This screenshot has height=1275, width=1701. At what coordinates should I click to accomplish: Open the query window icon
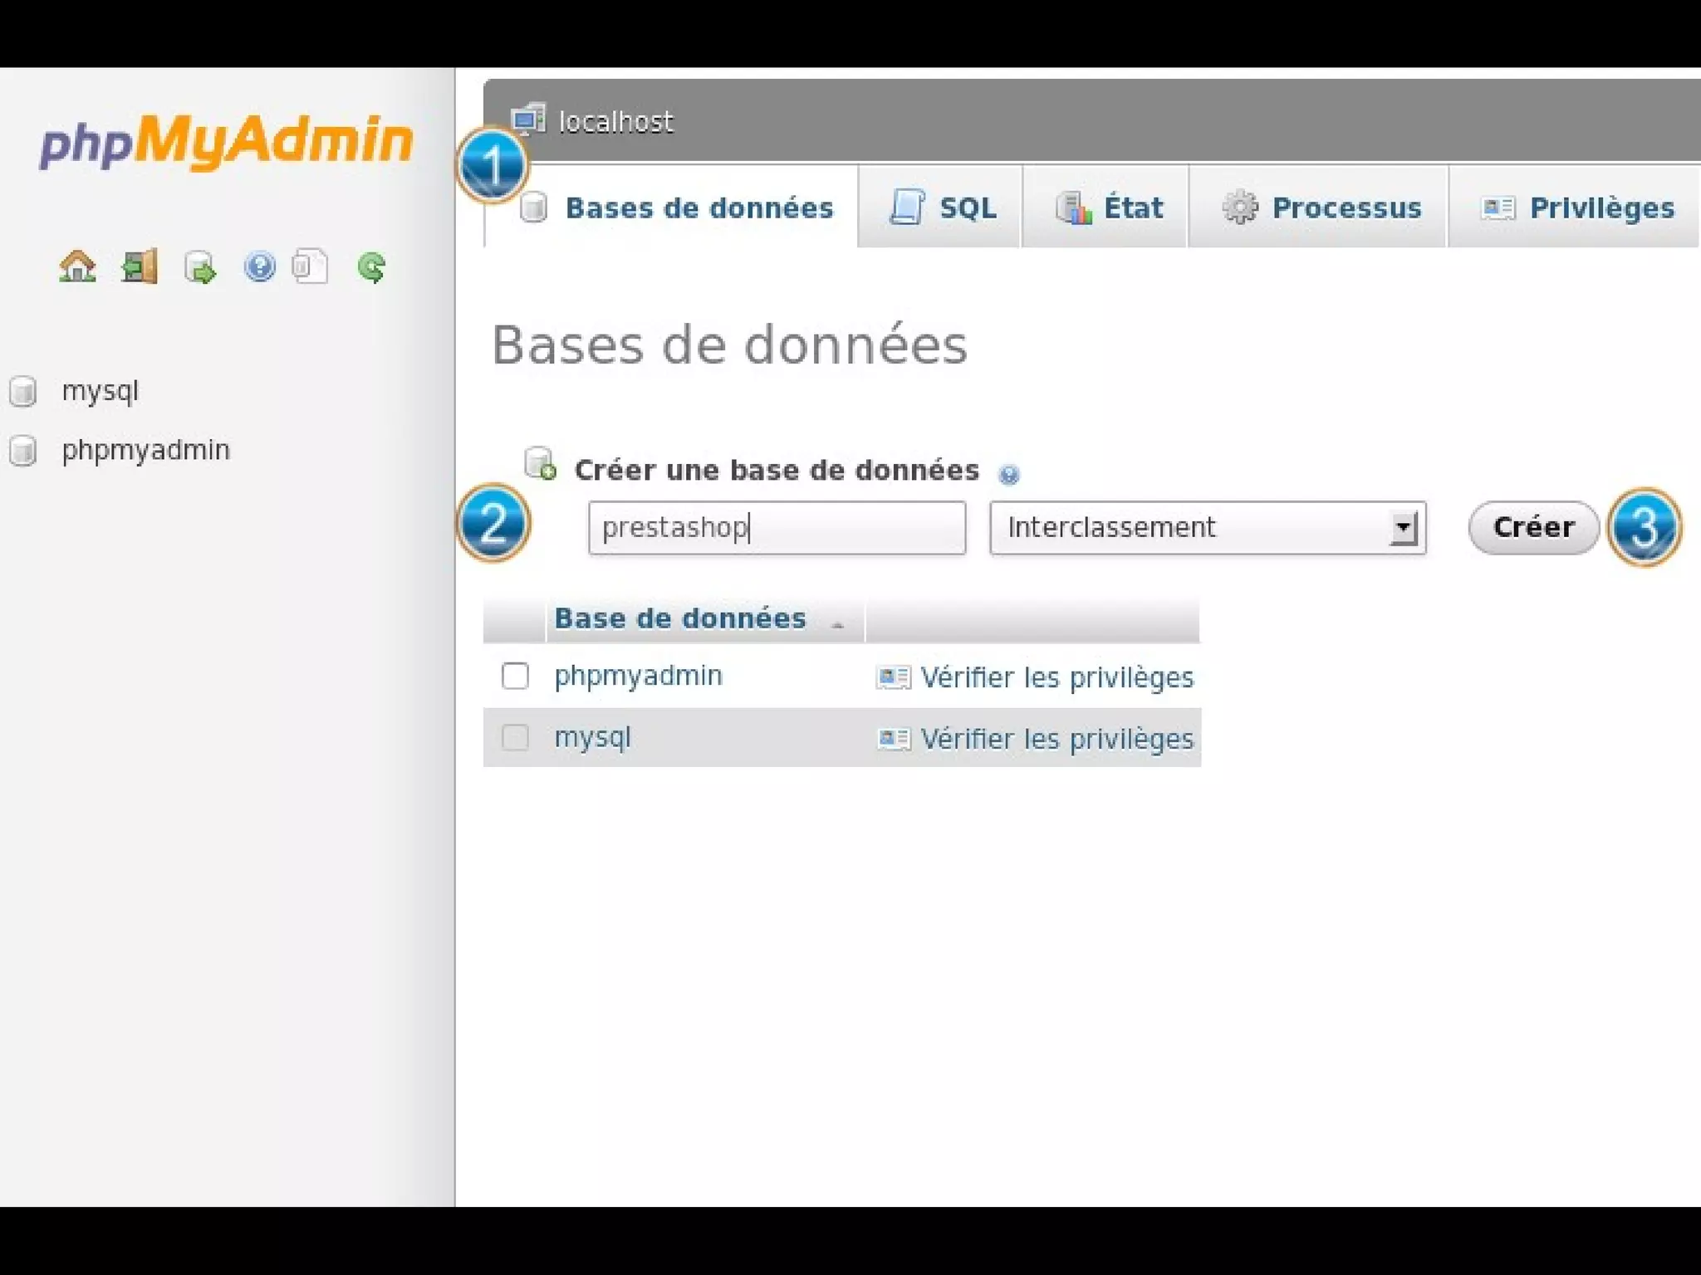199,267
